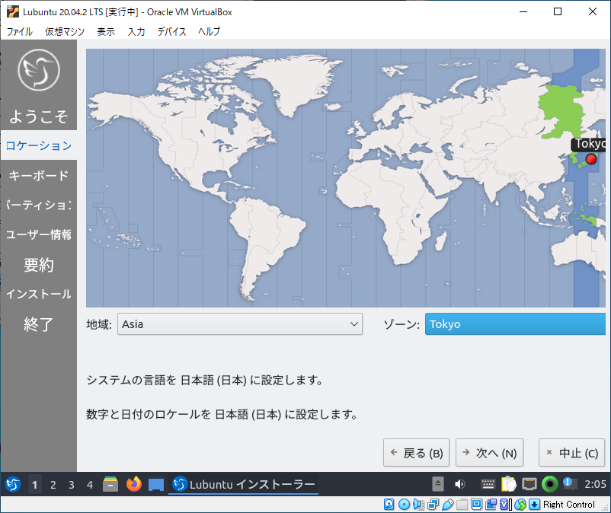Click the 中止 (C) cancel button
The width and height of the screenshot is (611, 513).
click(x=571, y=453)
